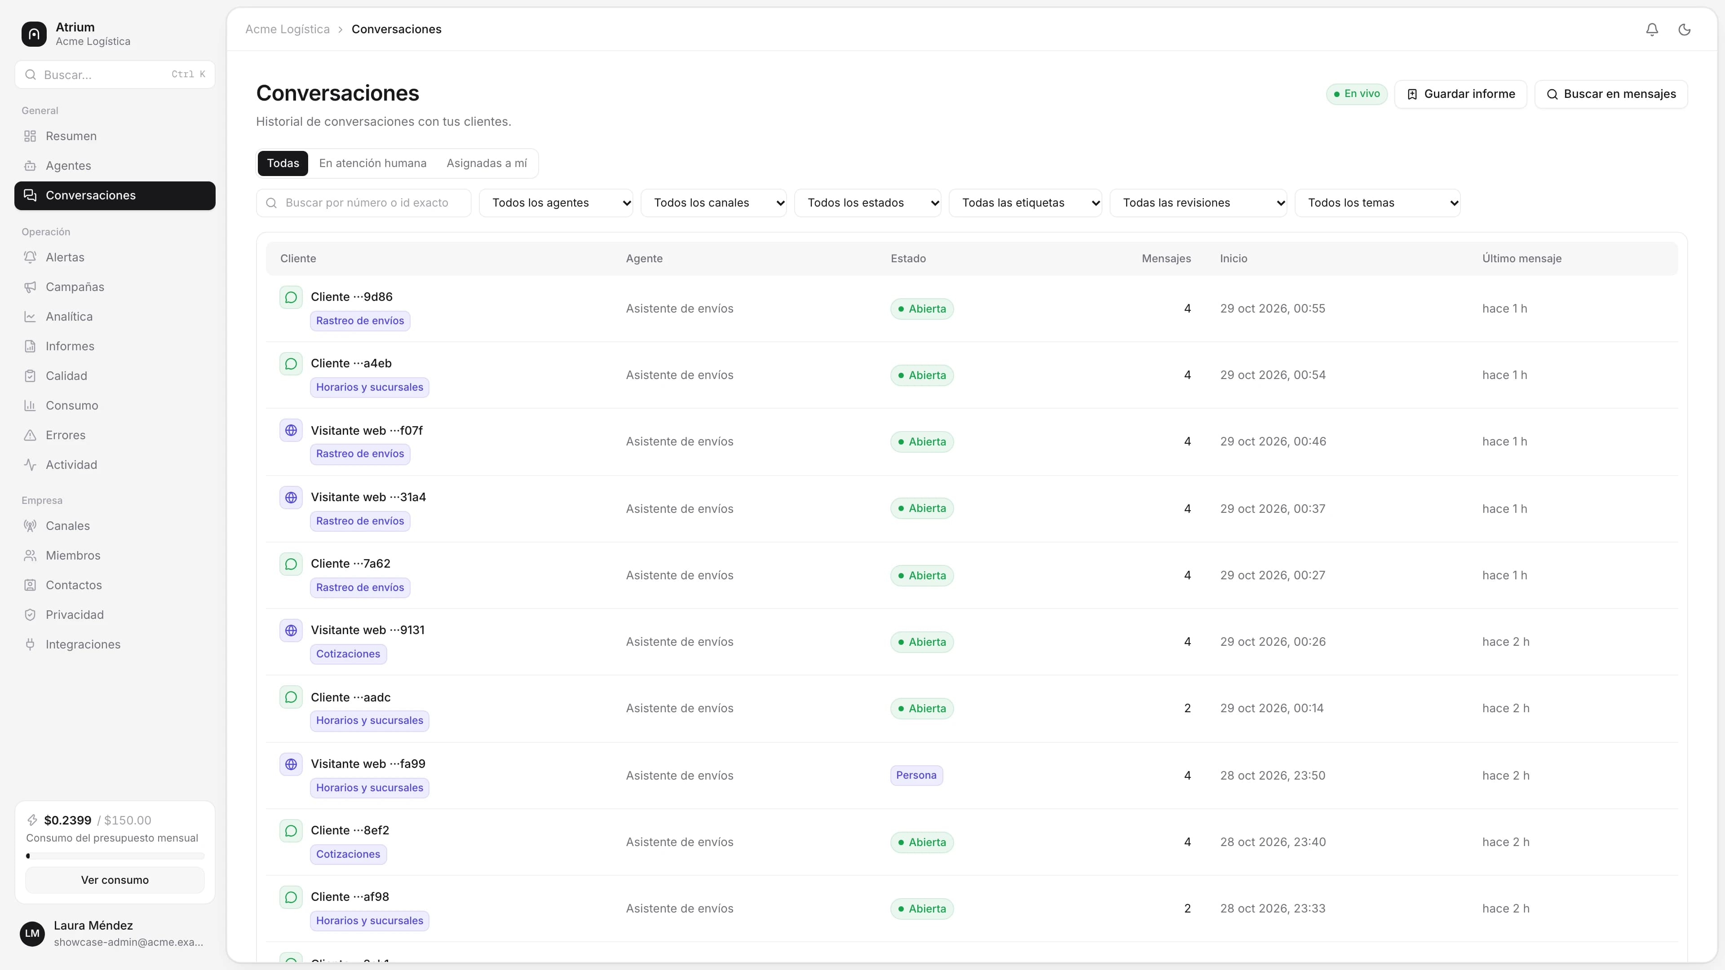
Task: Click chat icon of Cliente ···9d86
Action: point(291,297)
